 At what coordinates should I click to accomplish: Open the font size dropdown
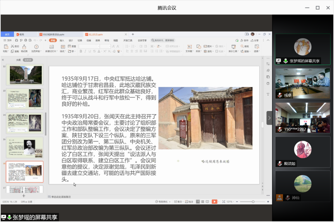coord(110,46)
